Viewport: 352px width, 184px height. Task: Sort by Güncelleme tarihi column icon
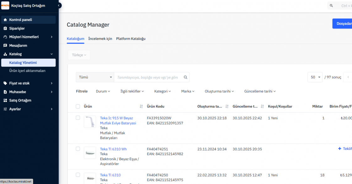(x=262, y=107)
